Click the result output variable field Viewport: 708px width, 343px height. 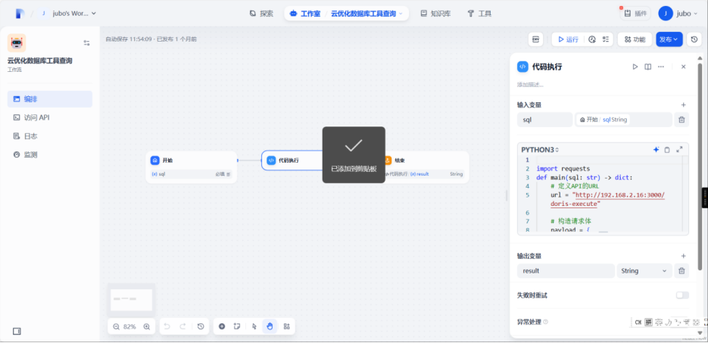click(x=566, y=271)
